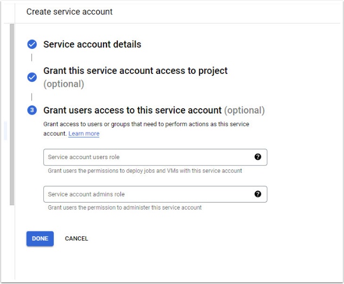Click the step 3 number badge
This screenshot has width=344, height=284.
pos(32,110)
